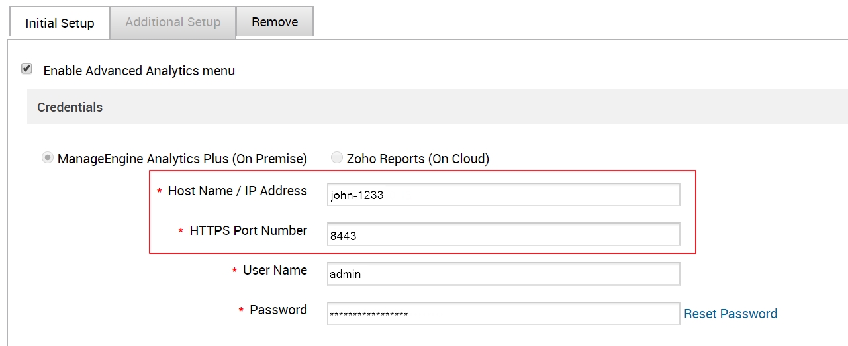Click the Host Name / IP Address label
Screen dimensions: 848x346
click(x=238, y=191)
